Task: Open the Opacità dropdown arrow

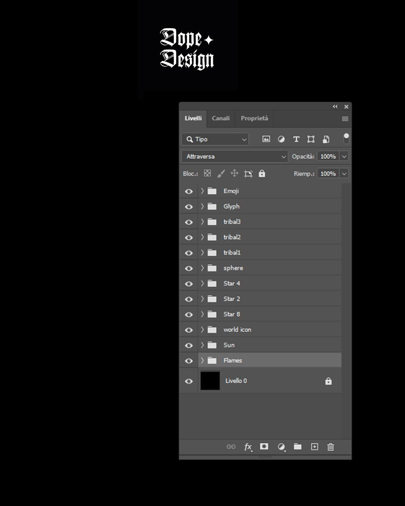Action: pyautogui.click(x=344, y=156)
